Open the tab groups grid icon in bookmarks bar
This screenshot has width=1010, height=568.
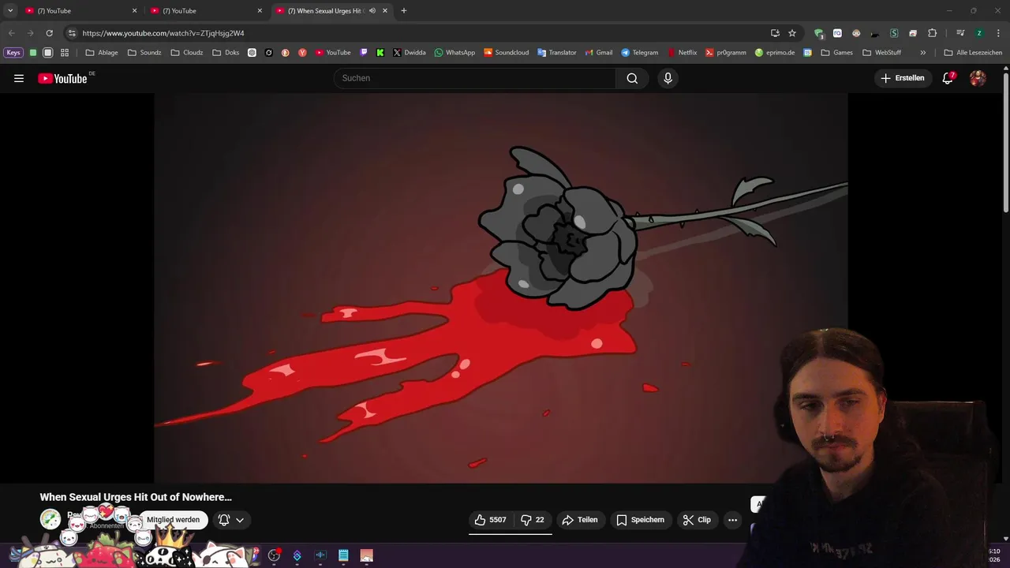tap(65, 53)
